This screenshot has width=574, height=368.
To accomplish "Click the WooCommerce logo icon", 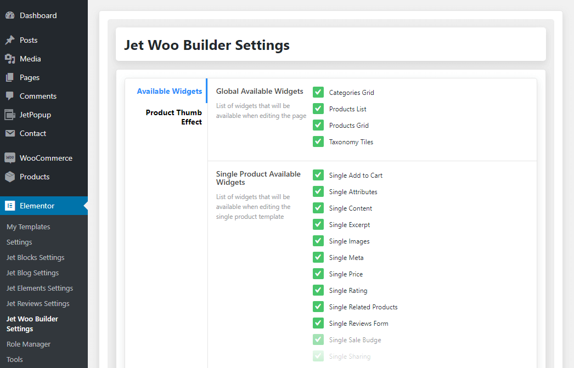I will [10, 157].
